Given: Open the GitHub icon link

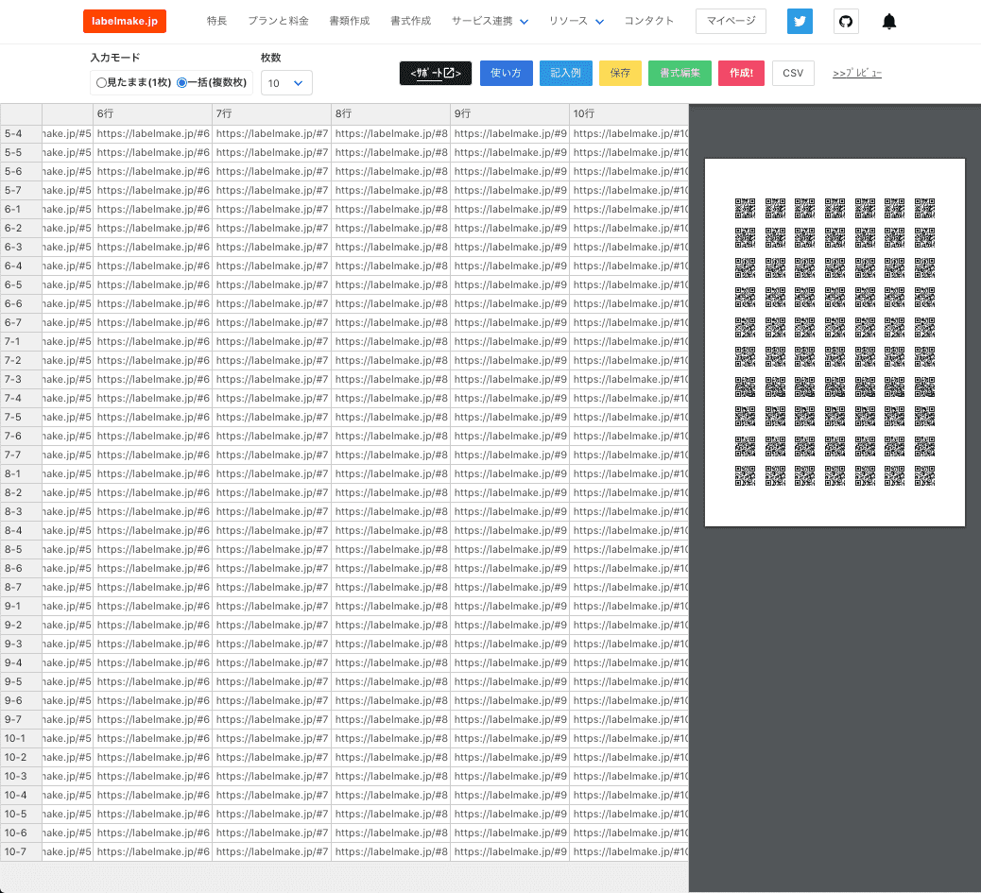Looking at the screenshot, I should 846,21.
